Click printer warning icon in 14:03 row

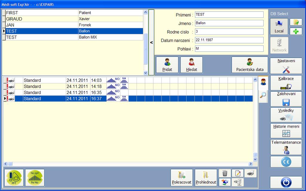[x=10, y=80]
